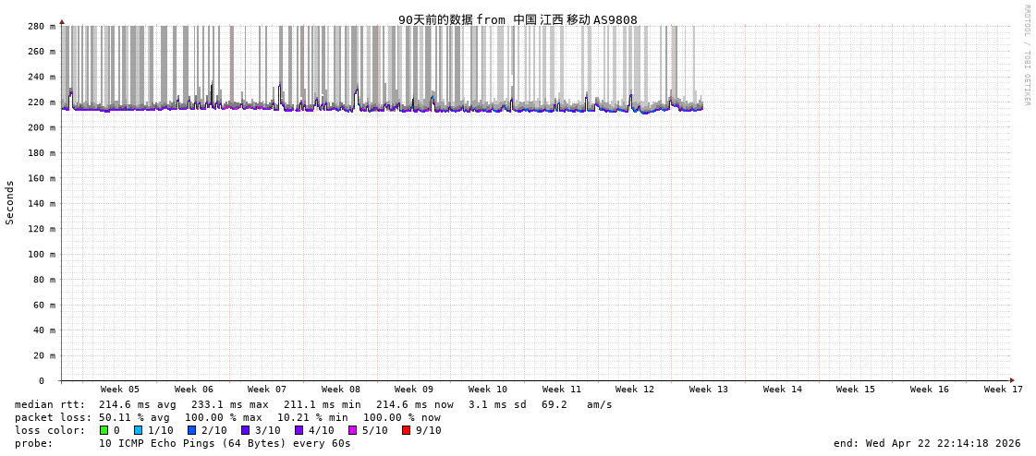This screenshot has width=1036, height=456.
Task: Click the Week 05 x-axis label
Action: 120,390
